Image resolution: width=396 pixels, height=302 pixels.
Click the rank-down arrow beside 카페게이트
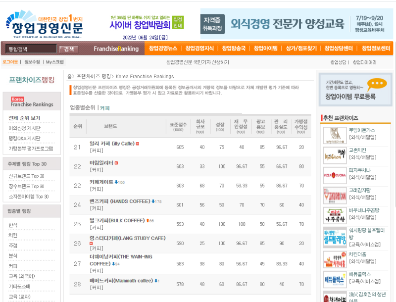116,182
